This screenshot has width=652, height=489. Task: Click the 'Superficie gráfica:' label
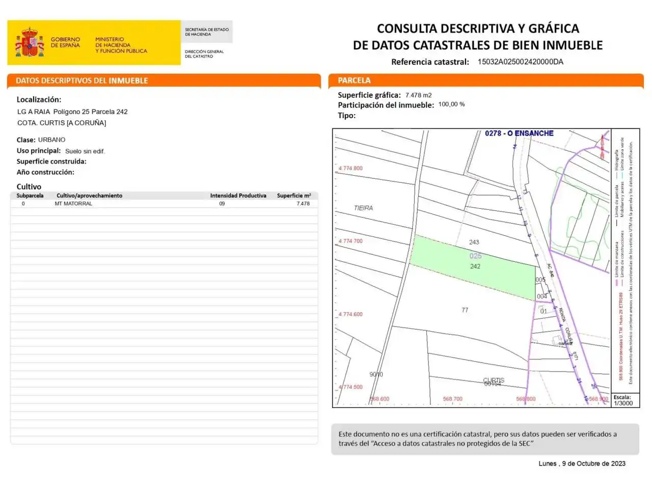coord(369,95)
